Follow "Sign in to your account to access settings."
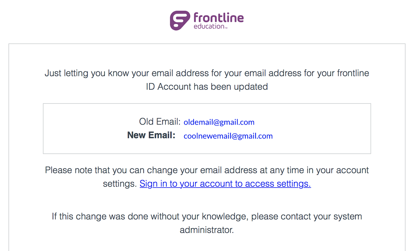 click(225, 184)
